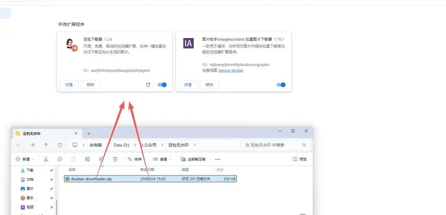Open 详情 for 豆包下载器
This screenshot has width=446, height=215.
(69, 85)
